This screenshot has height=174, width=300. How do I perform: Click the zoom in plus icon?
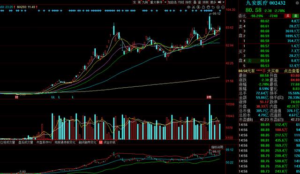[218, 8]
